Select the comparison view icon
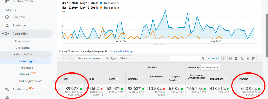This screenshot has width=268, height=99. tap(242, 58)
